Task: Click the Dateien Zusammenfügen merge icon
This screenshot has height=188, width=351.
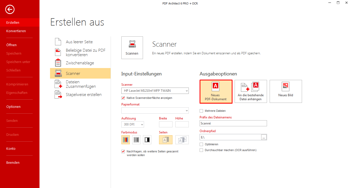Action: [x=58, y=84]
